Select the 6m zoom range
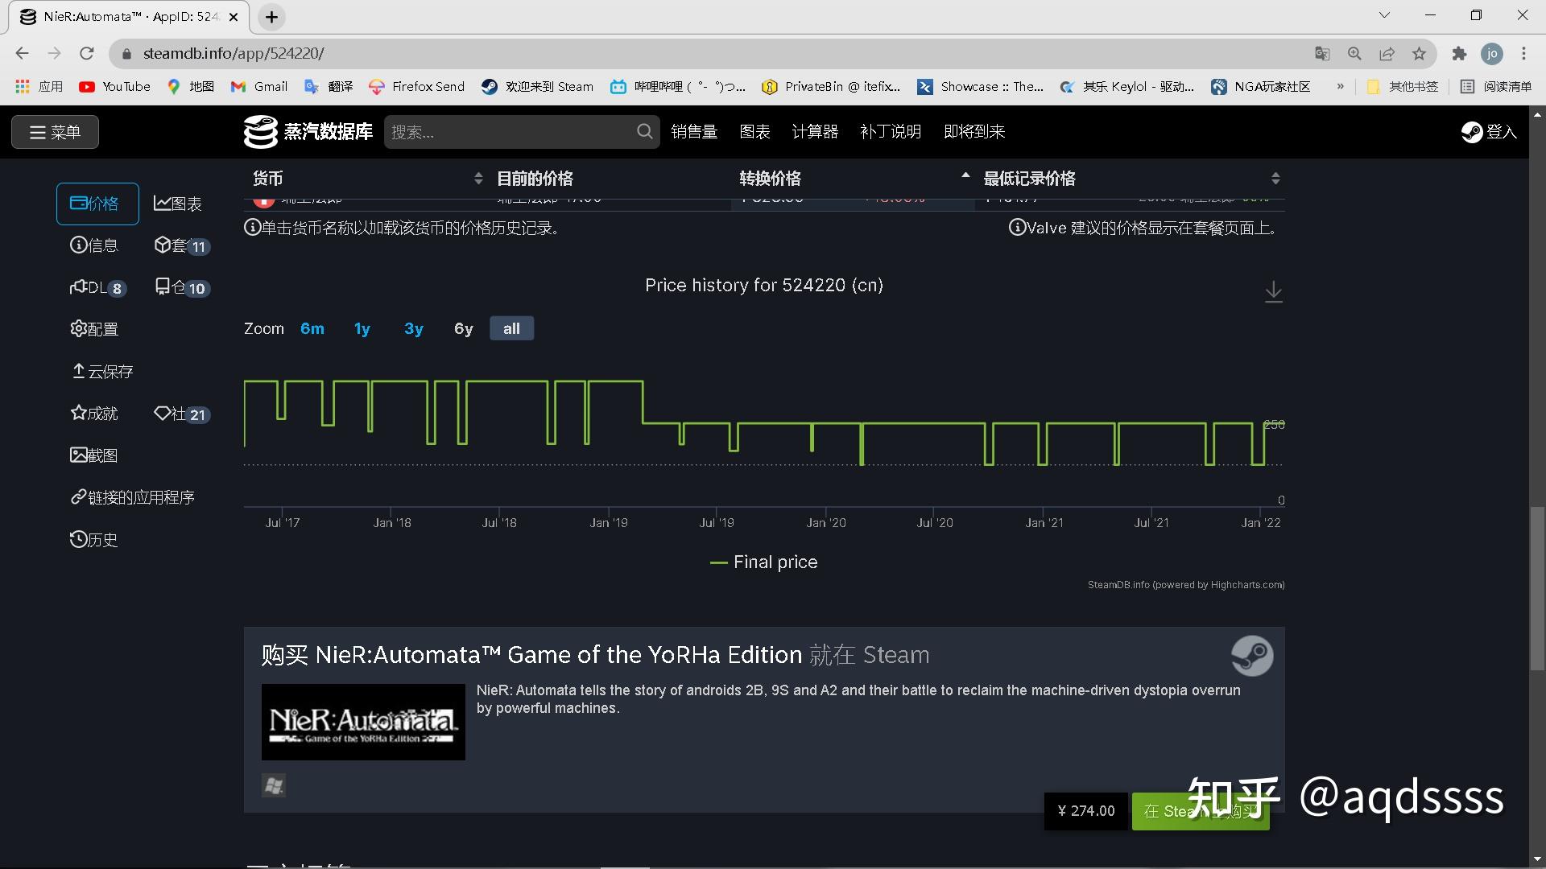Image resolution: width=1546 pixels, height=869 pixels. pyautogui.click(x=312, y=328)
